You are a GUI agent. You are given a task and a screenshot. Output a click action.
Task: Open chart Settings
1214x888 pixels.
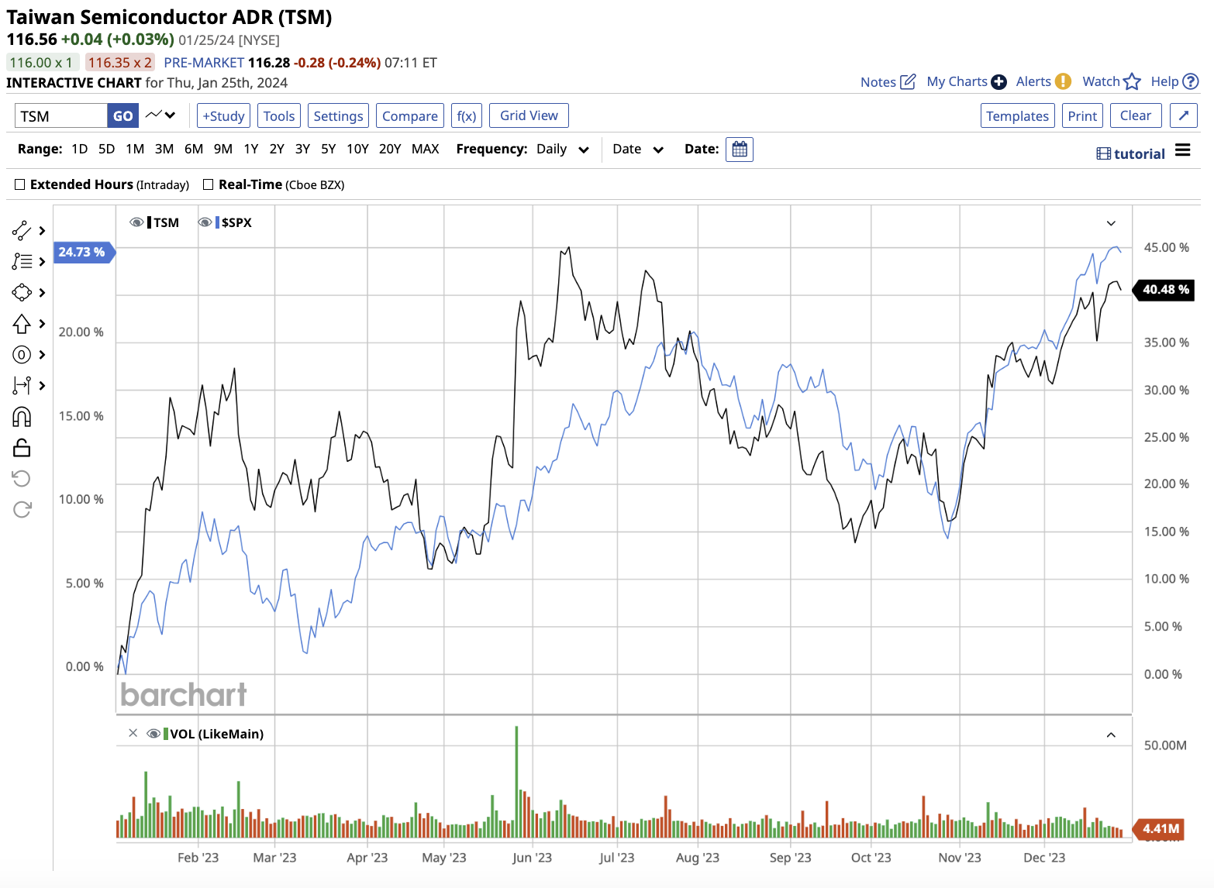pyautogui.click(x=338, y=115)
